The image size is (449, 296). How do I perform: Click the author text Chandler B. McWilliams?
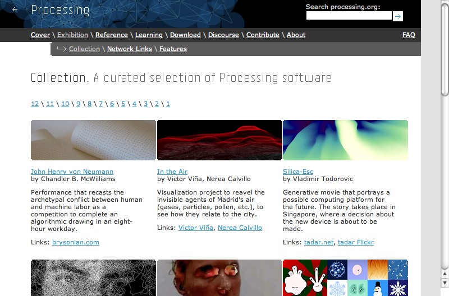pyautogui.click(x=78, y=179)
